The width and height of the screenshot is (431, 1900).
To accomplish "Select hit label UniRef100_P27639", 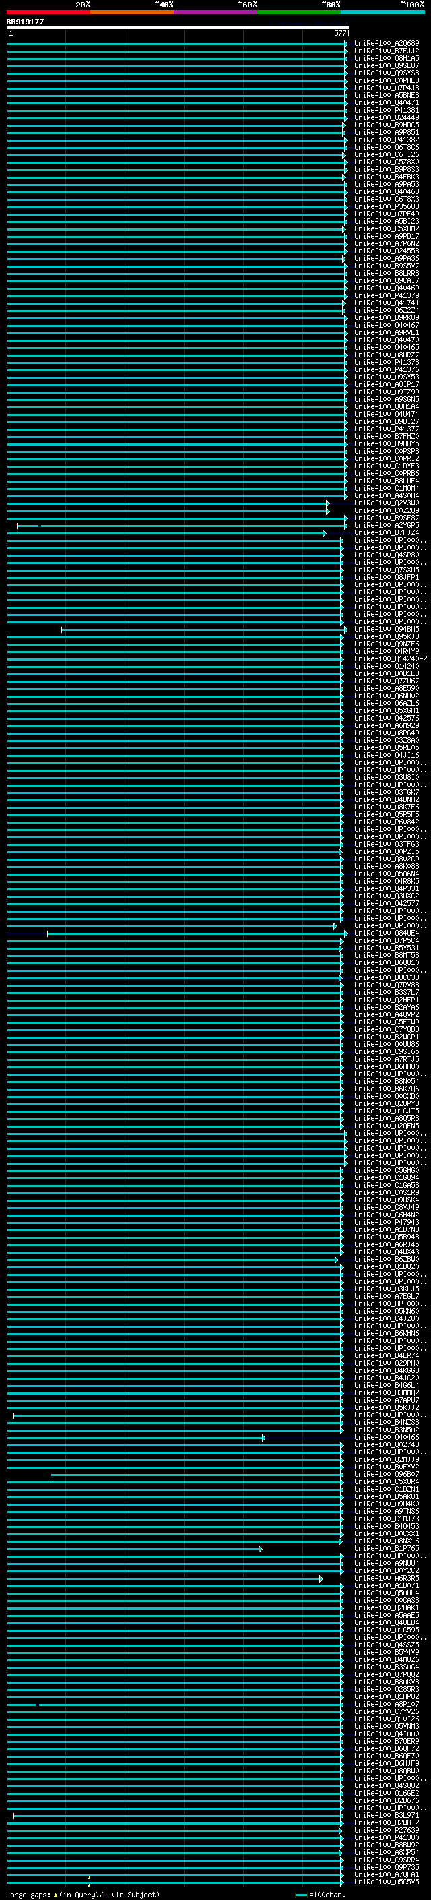I will tap(387, 1831).
